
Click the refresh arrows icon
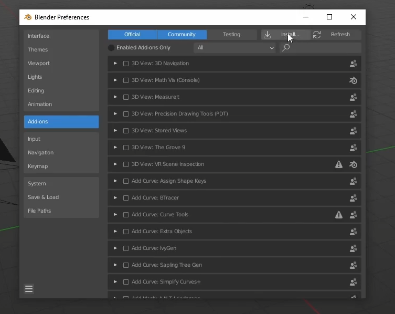point(317,35)
